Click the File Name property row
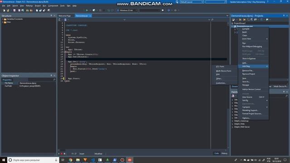This screenshot has width=290, height=163. [29, 83]
